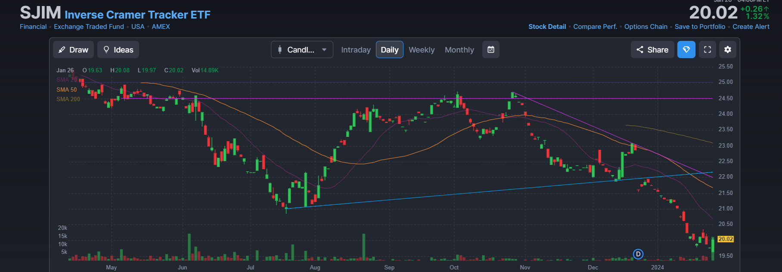Expand the Candlestick chart type dropdown

[302, 49]
